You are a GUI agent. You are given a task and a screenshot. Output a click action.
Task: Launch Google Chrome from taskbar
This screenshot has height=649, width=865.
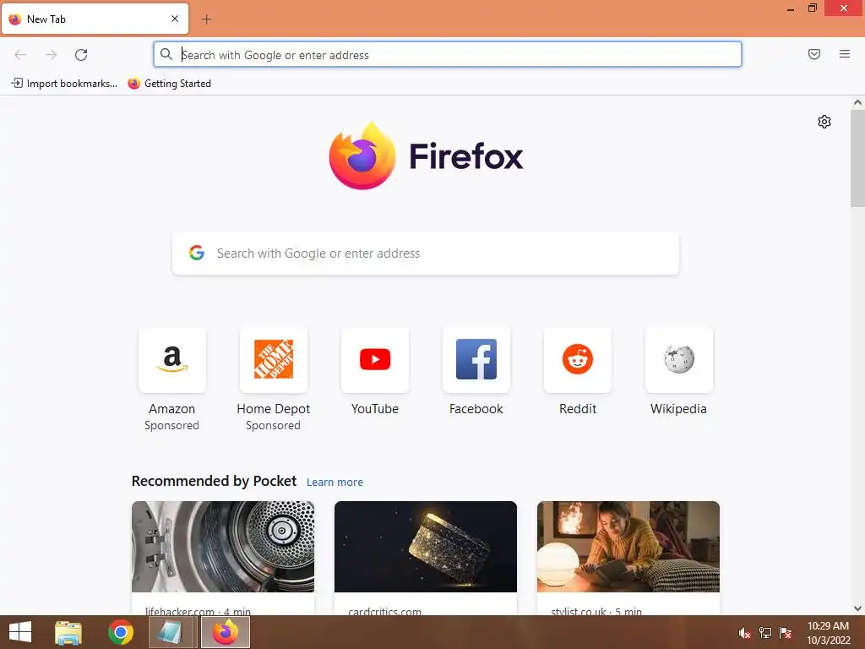pyautogui.click(x=120, y=632)
